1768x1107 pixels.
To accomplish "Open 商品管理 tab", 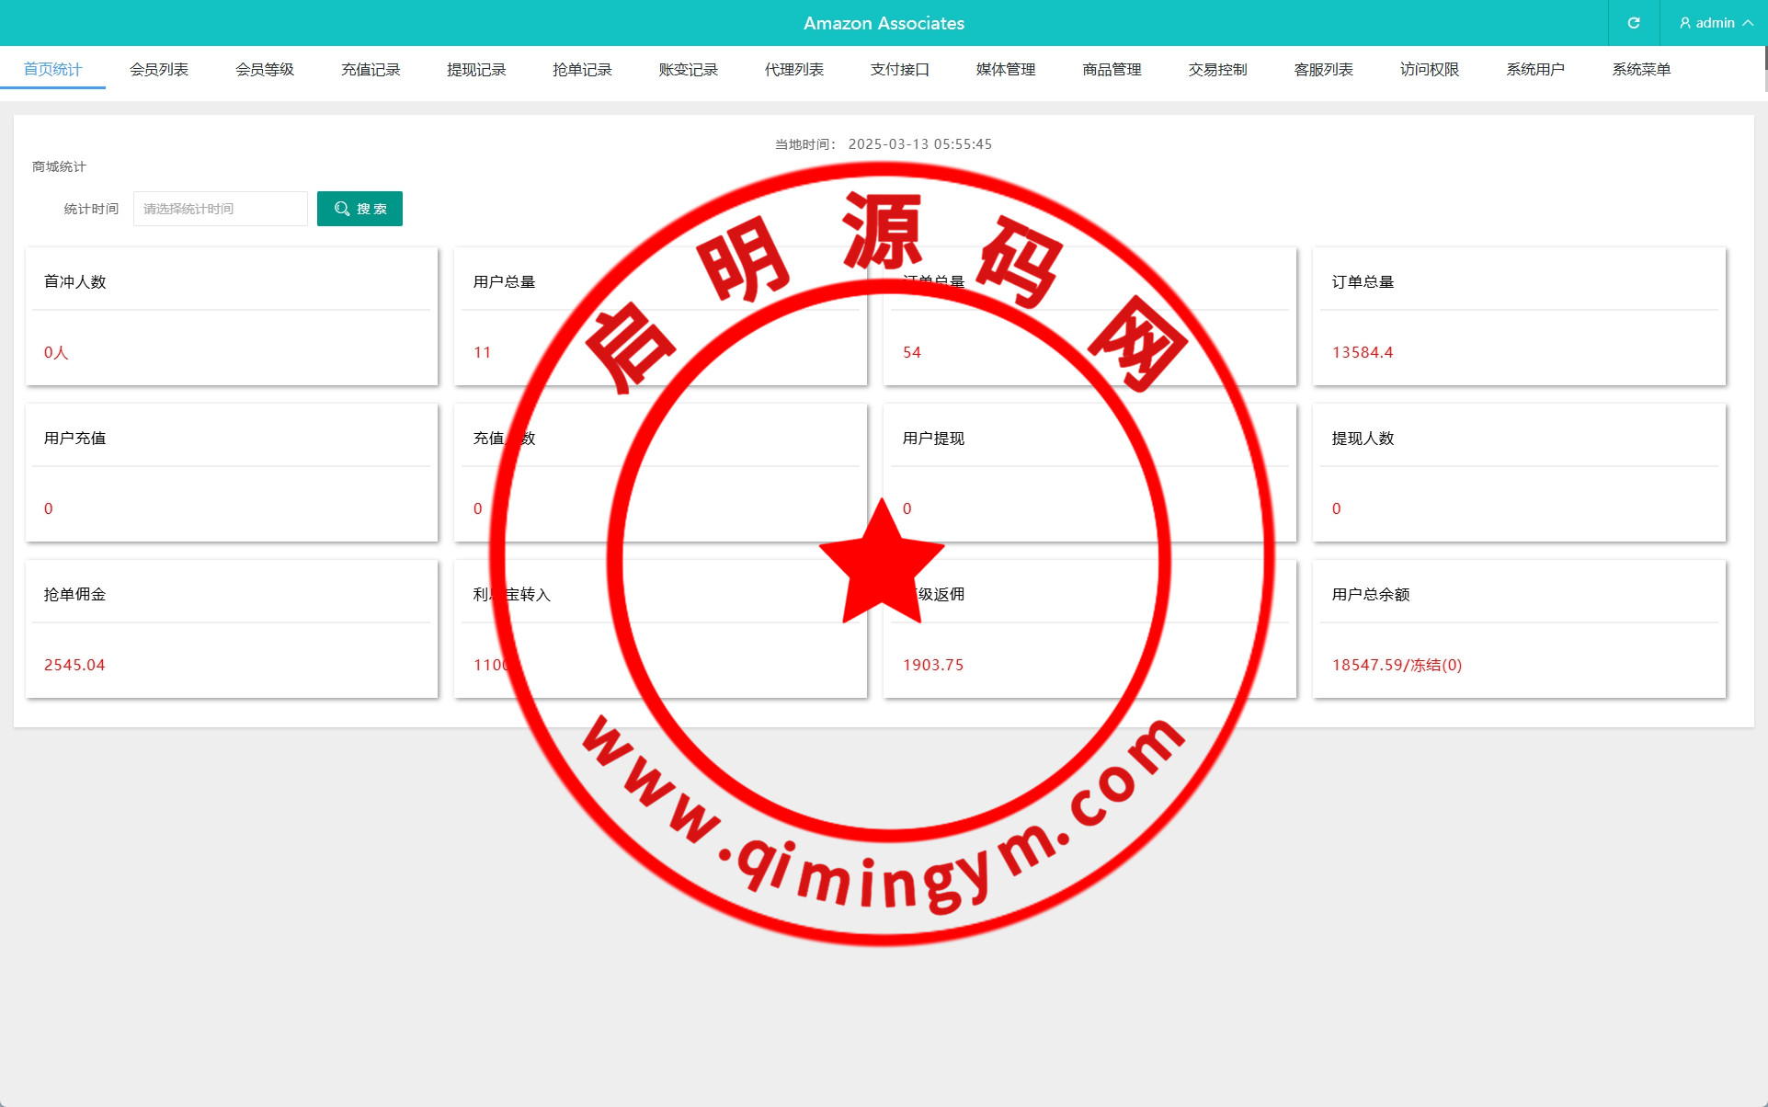I will point(1112,70).
